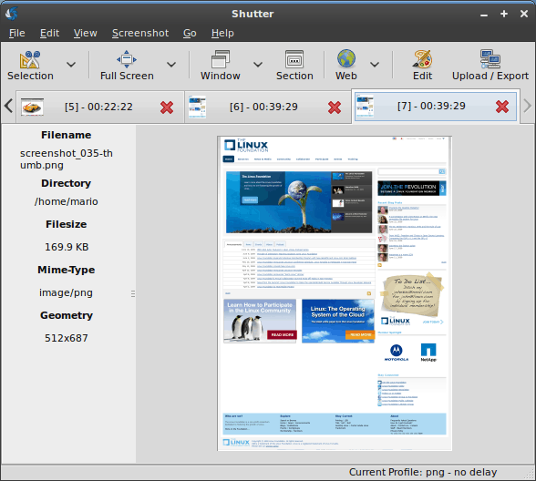
Task: Click Current Profile status bar text
Action: click(x=423, y=472)
